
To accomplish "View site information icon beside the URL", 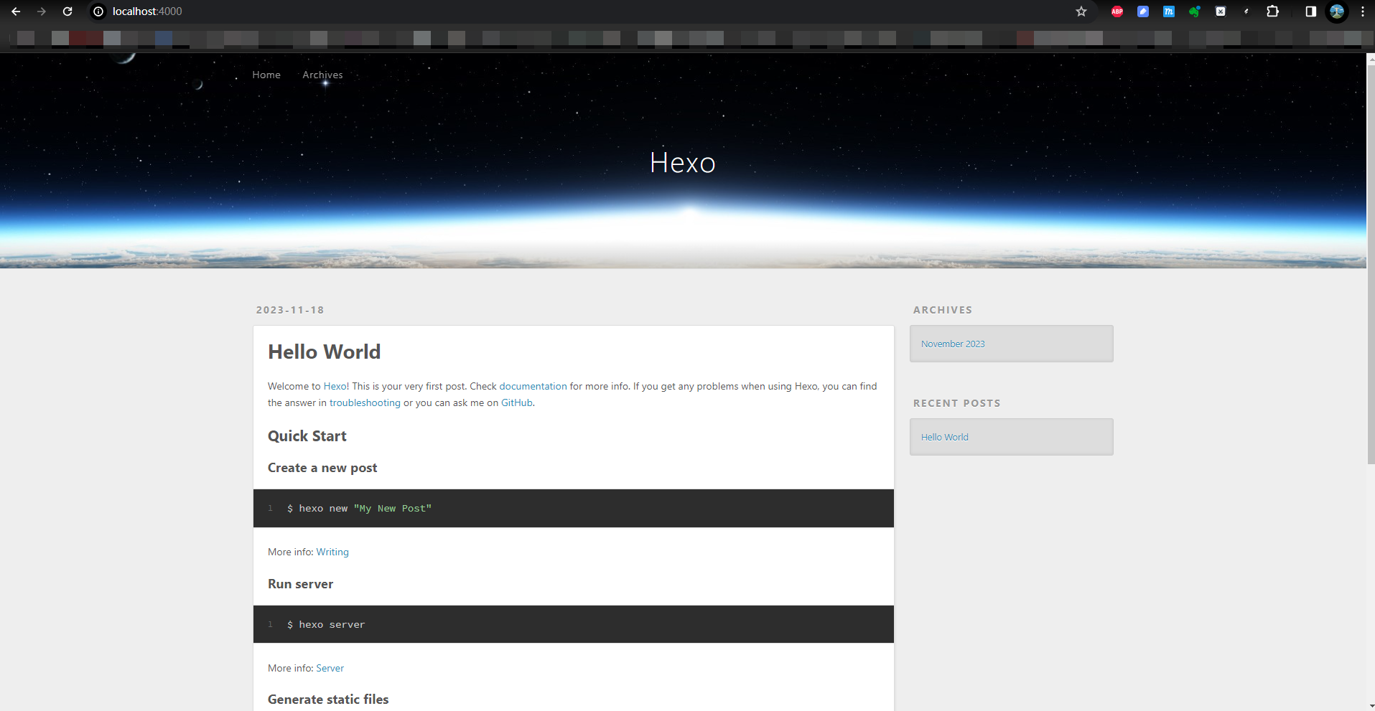I will 99,11.
